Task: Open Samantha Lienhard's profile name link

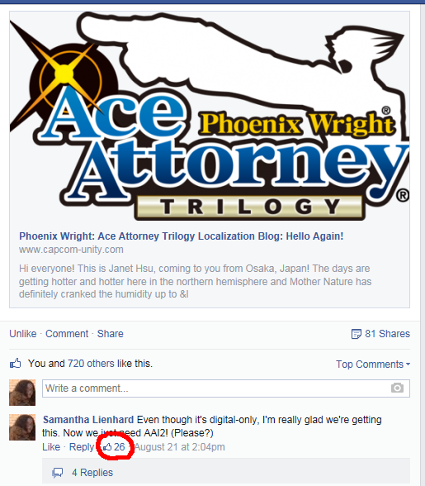Action: point(88,420)
